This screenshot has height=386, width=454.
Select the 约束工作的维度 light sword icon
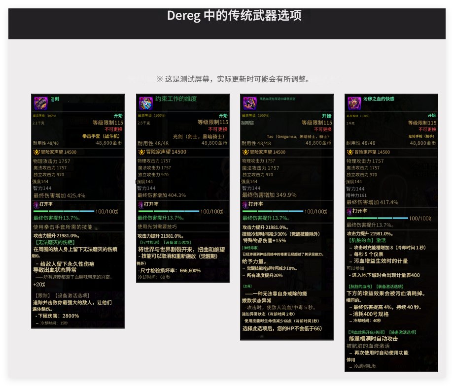click(146, 102)
